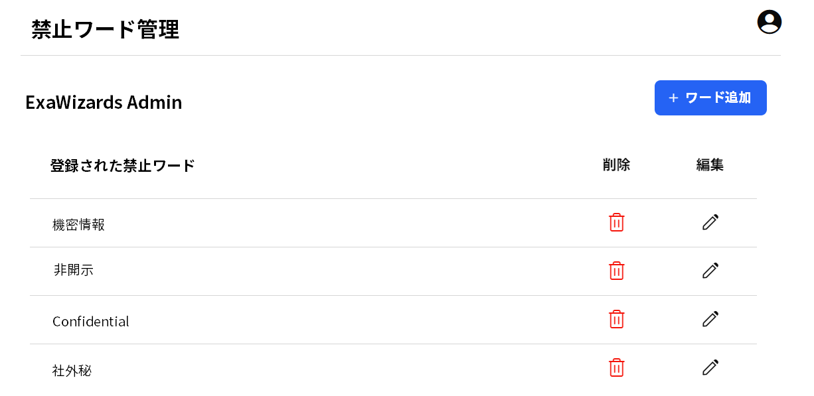Click pencil icon for Confidential row

710,319
